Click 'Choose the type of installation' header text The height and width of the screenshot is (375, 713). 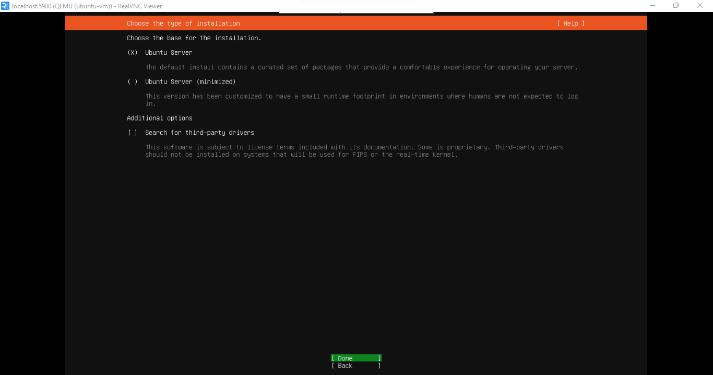(183, 24)
